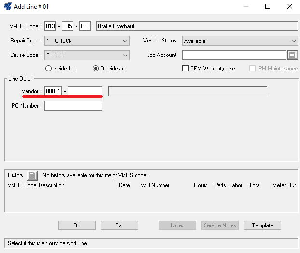The image size is (300, 253).
Task: Click the Job Account text field
Action: point(234,55)
